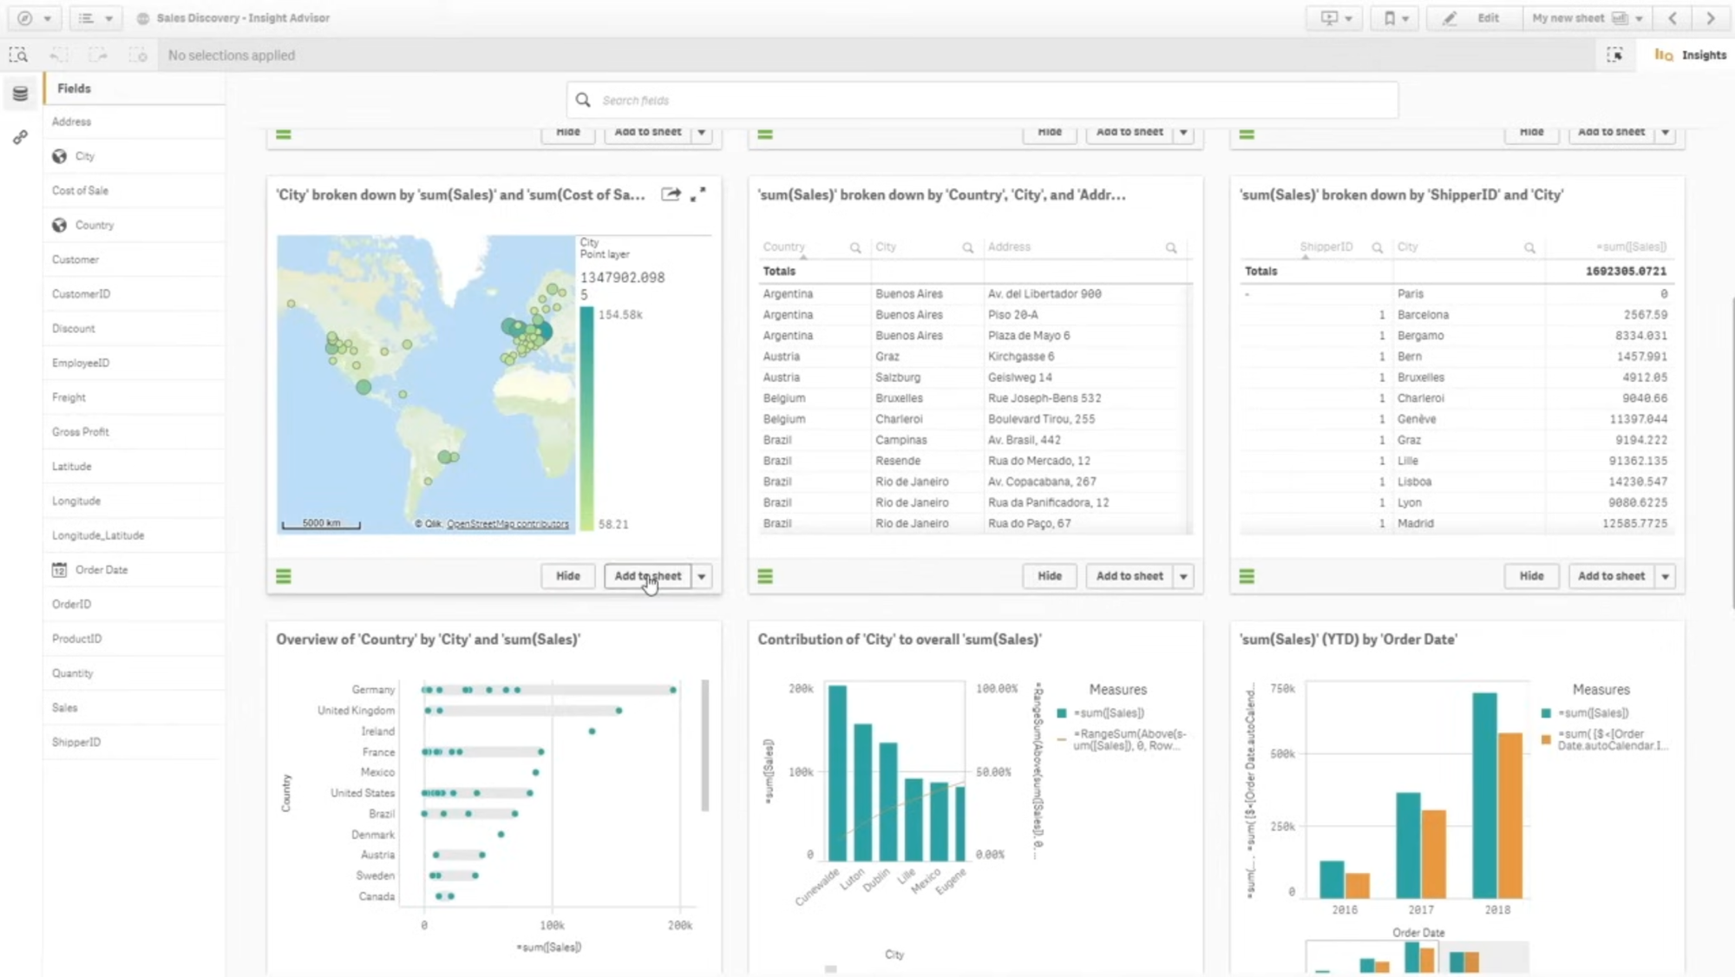Expand the City map chart fullscreen
Screen dimensions: 1735x977
pos(698,194)
